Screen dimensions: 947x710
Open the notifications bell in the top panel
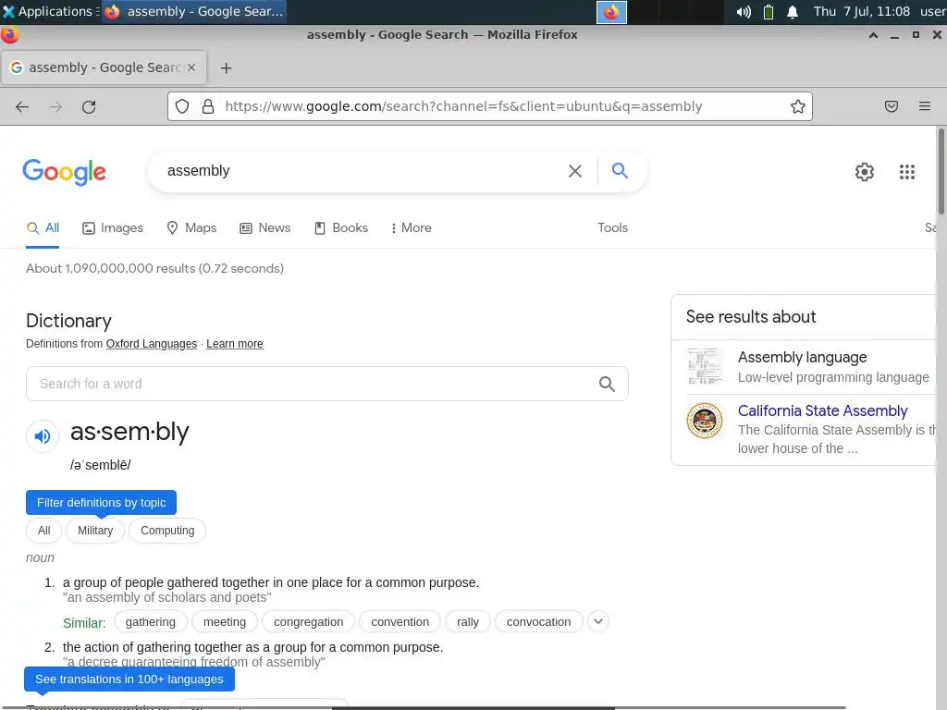click(793, 12)
